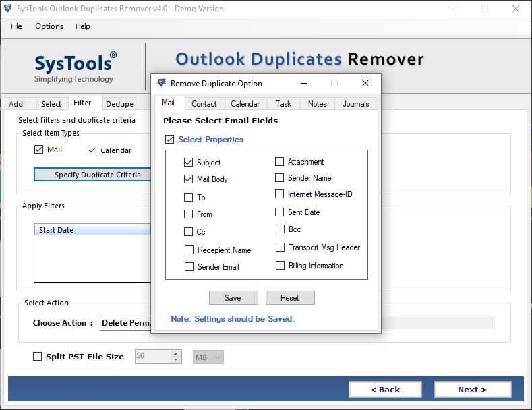The width and height of the screenshot is (532, 410).
Task: Increase split size with up arrow
Action: [176, 353]
